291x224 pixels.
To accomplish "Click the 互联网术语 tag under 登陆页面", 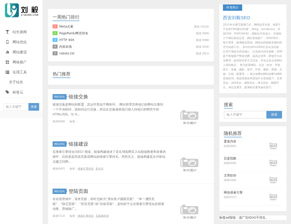I will click(102, 216).
